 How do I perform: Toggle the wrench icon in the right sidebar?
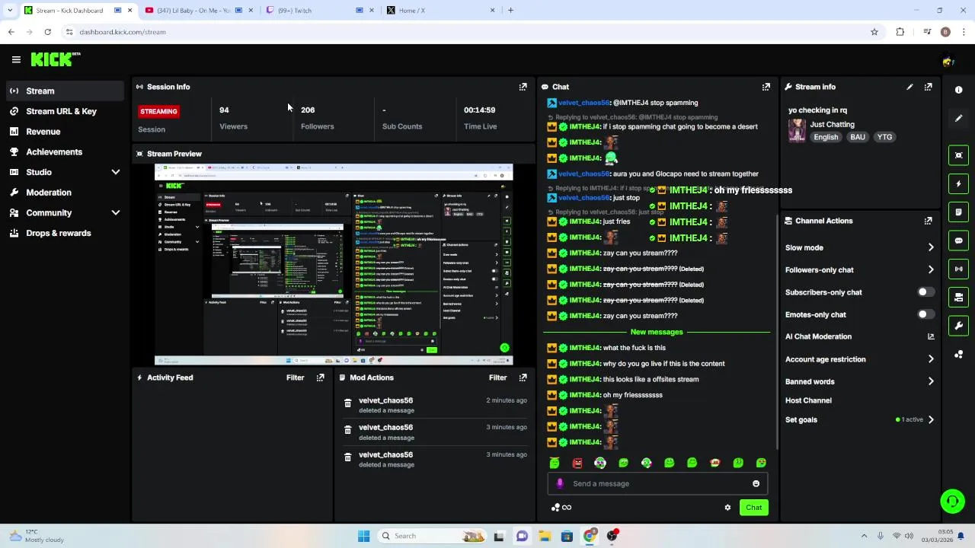[958, 326]
